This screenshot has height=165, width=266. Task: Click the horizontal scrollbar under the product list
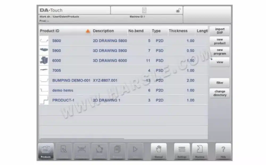[x=82, y=139]
